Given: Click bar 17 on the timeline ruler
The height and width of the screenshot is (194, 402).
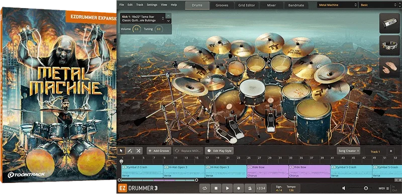Looking at the screenshot, I should pos(207,158).
